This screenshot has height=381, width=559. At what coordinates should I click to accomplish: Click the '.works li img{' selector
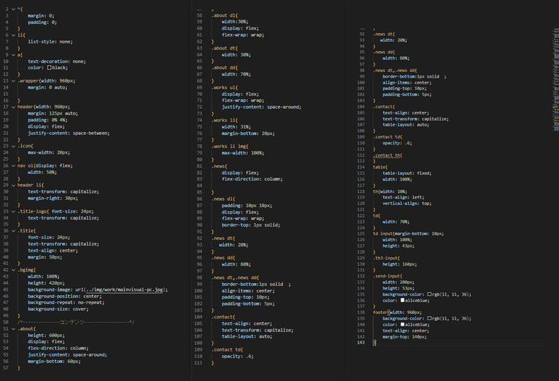tap(230, 146)
